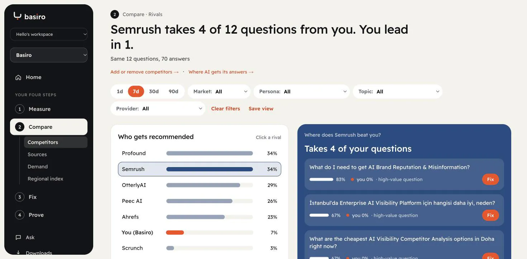Click the Downloads arrow icon
The image size is (527, 259).
(18, 253)
